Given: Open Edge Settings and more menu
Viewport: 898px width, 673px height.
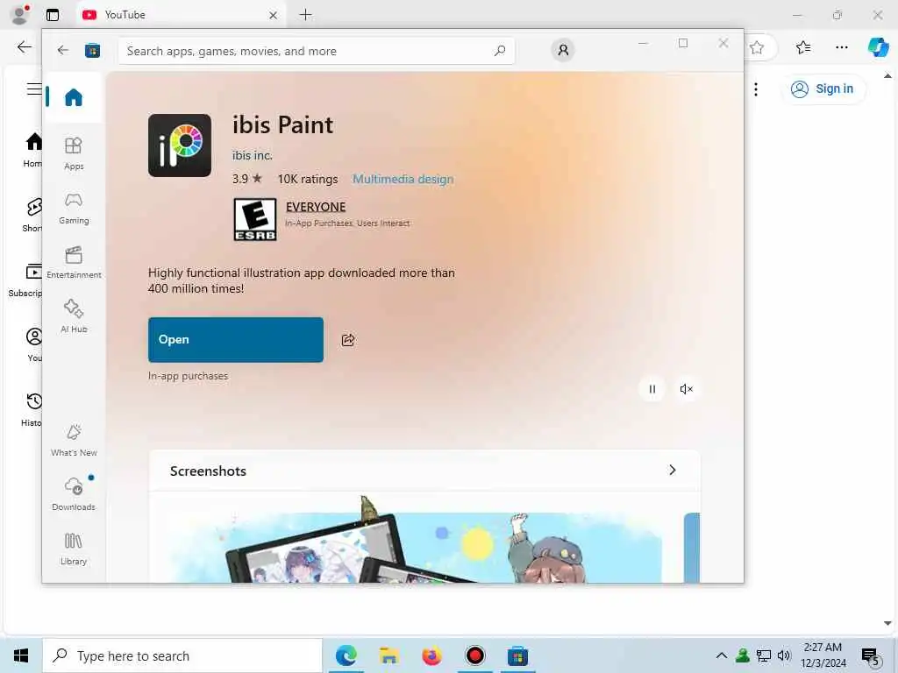Looking at the screenshot, I should 841,47.
